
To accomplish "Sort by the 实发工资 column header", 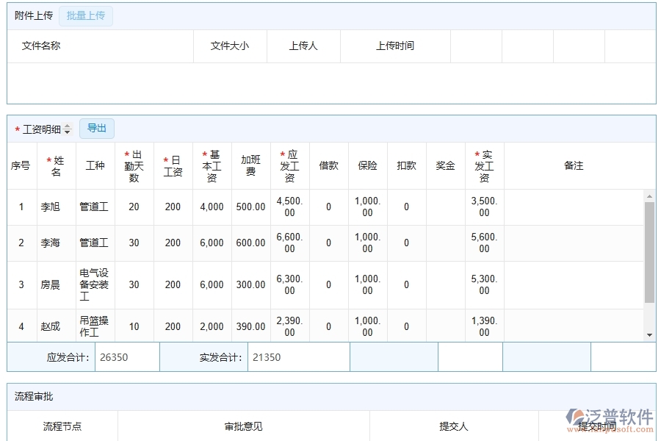I will pyautogui.click(x=484, y=165).
